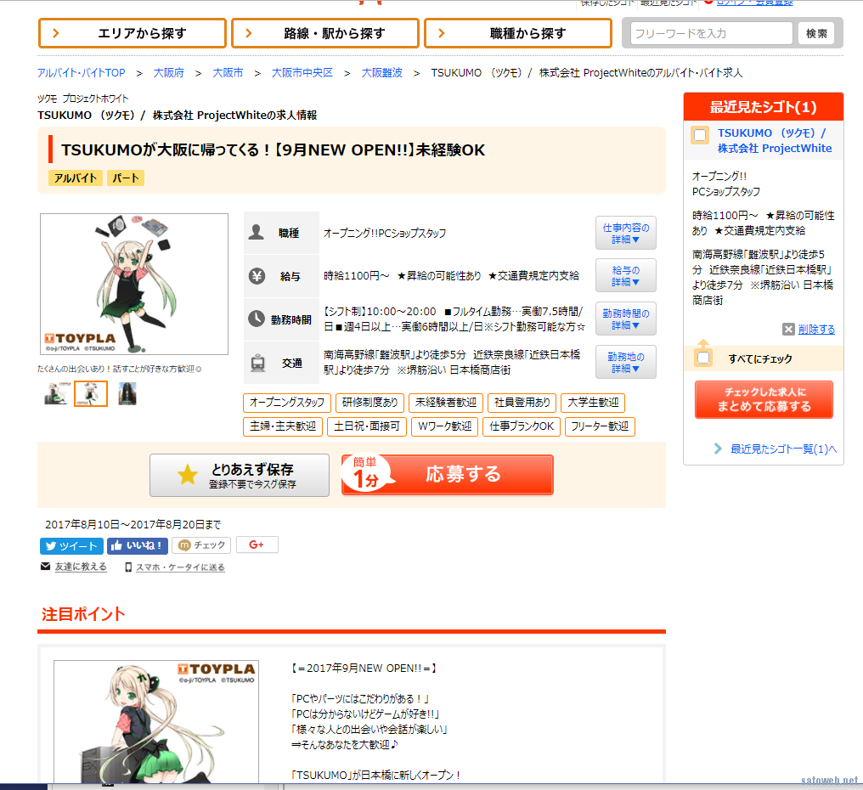Click the 社員登用あり tag
The width and height of the screenshot is (863, 790).
coord(522,403)
